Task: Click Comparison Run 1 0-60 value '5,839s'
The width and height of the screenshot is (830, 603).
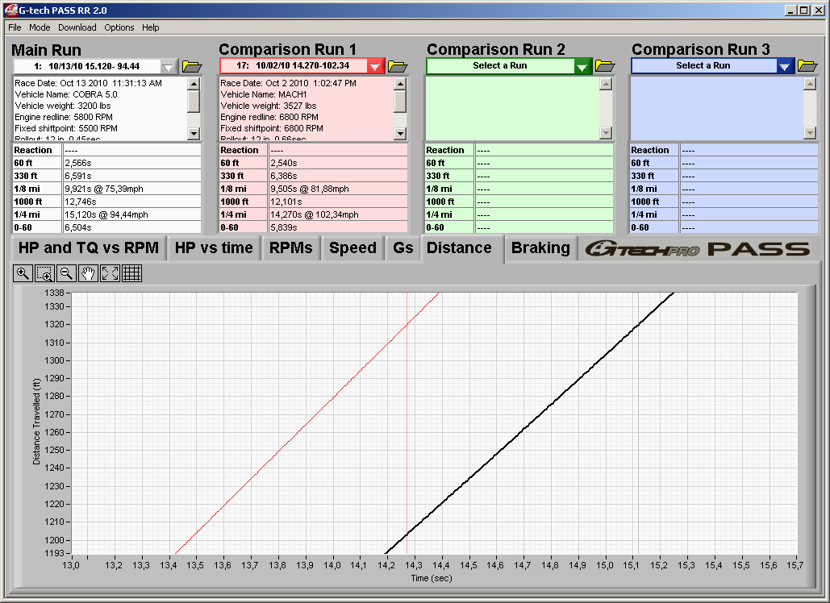Action: [284, 227]
